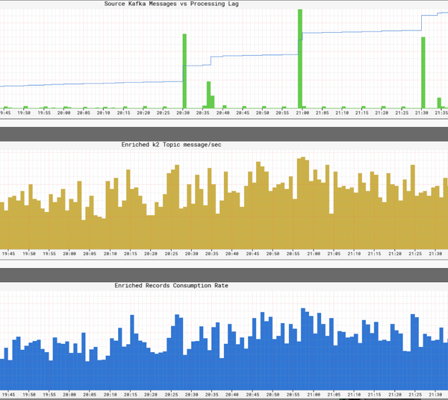Click the gray divider above the k2 Topic chart
This screenshot has width=448, height=400.
[x=224, y=134]
